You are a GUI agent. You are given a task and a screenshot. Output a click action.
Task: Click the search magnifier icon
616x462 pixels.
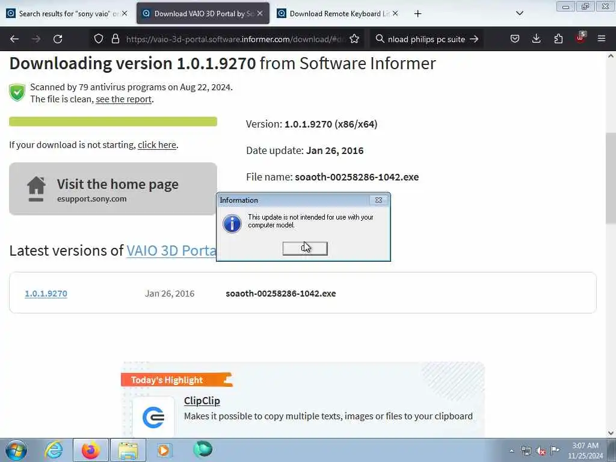380,39
